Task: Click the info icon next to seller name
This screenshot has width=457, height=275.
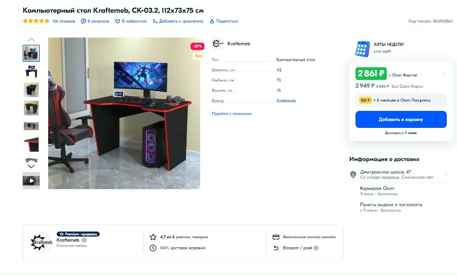Action: (84, 240)
